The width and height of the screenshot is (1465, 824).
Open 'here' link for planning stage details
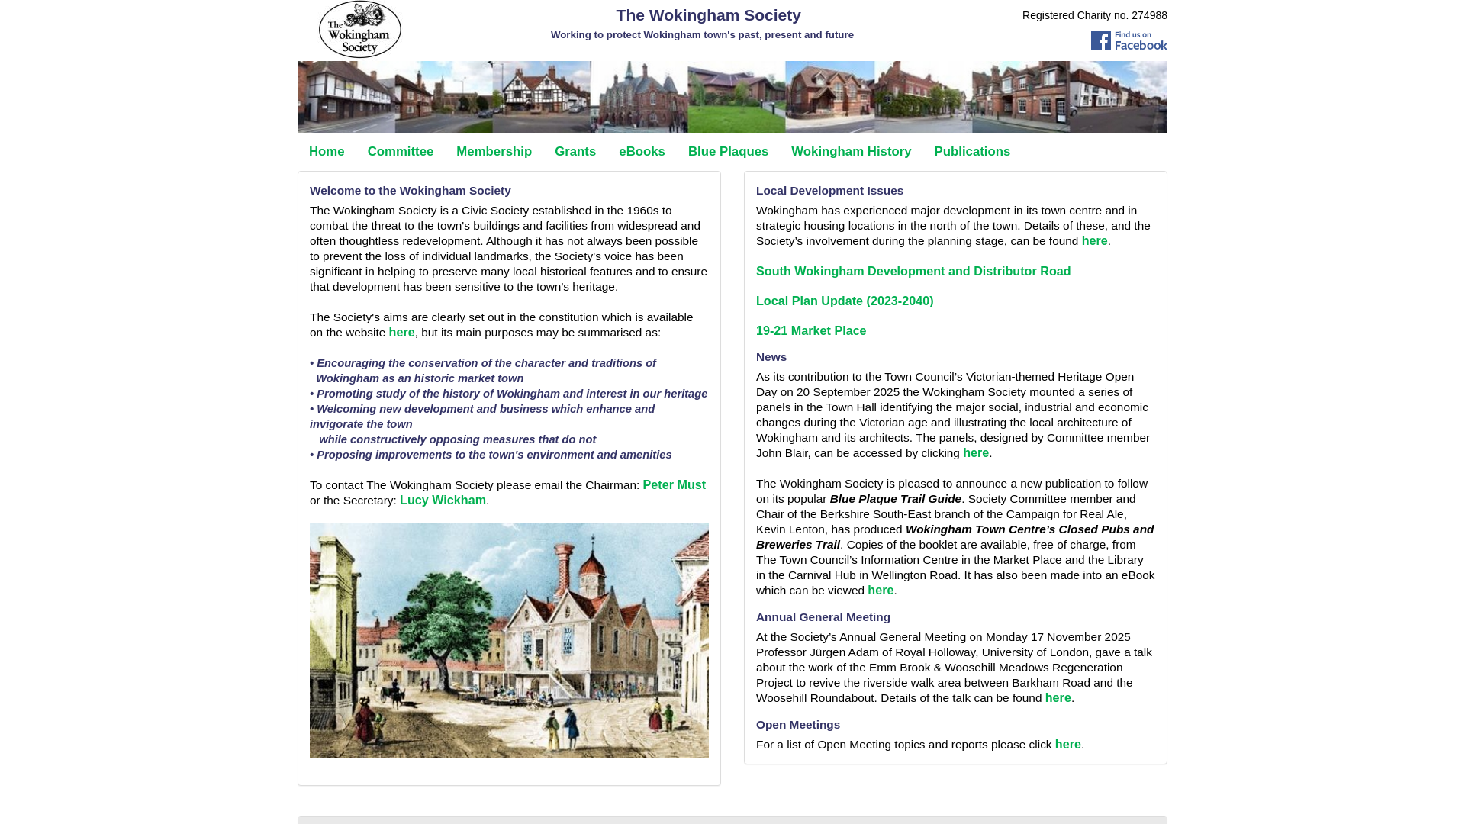pos(1094,241)
